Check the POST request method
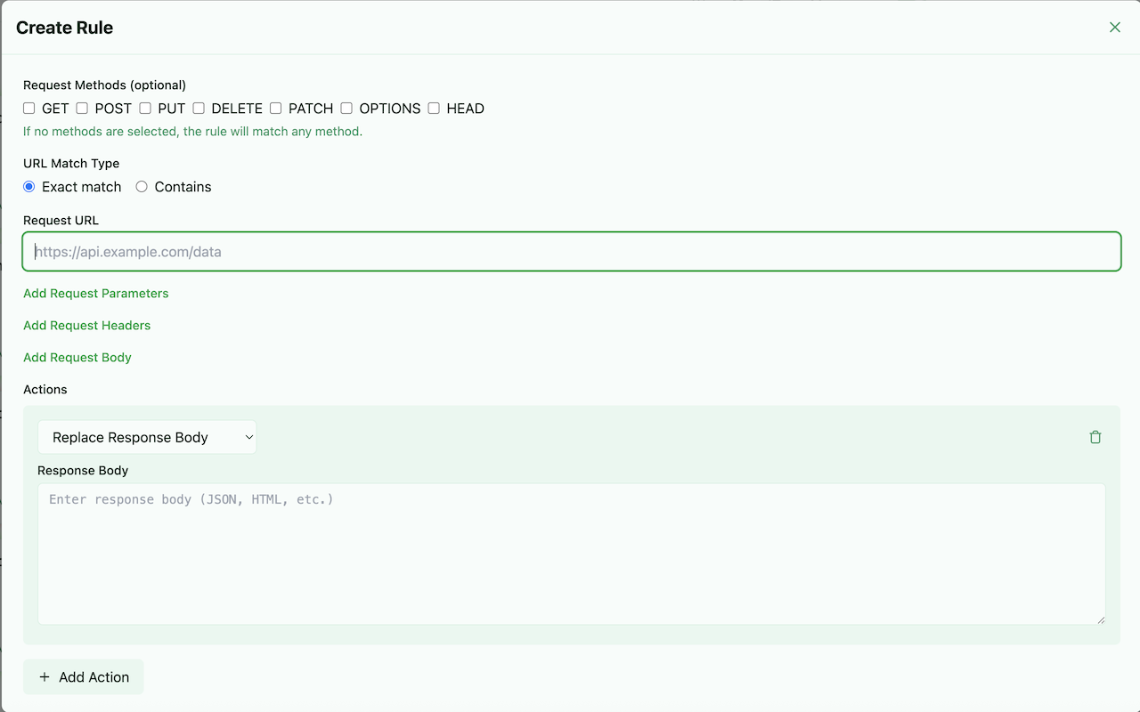 tap(82, 109)
